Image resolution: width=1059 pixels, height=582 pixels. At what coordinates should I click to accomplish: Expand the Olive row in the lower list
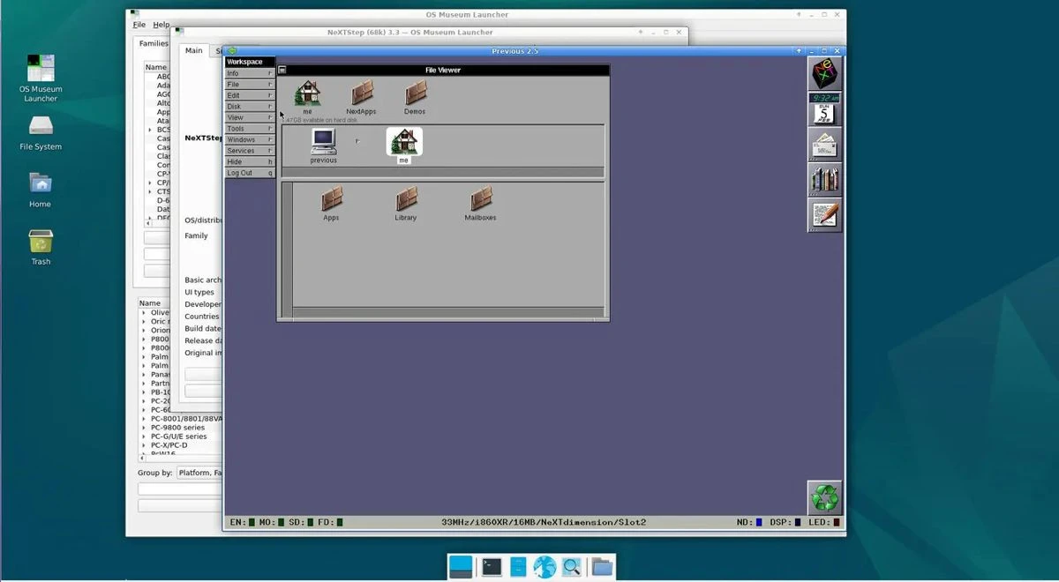(x=144, y=312)
